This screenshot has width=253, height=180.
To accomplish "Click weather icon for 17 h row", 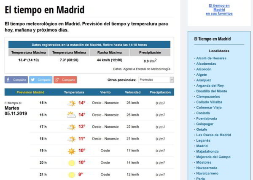I will pos(72,127).
